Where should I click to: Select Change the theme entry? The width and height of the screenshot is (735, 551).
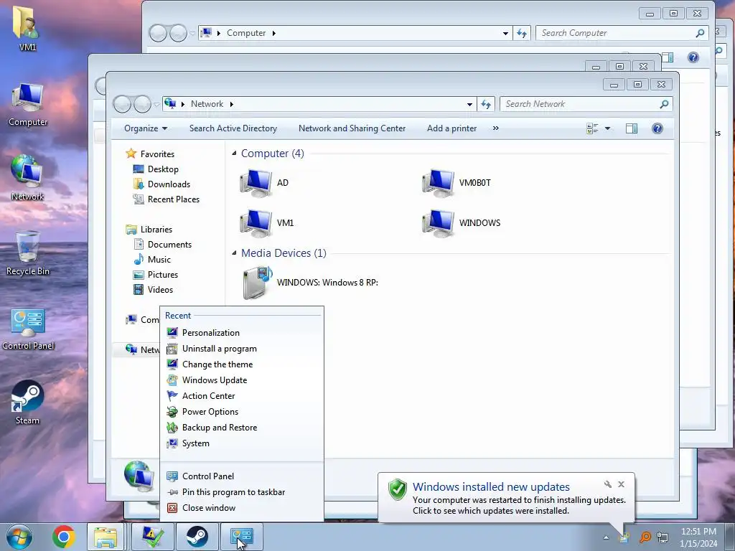click(x=242, y=364)
